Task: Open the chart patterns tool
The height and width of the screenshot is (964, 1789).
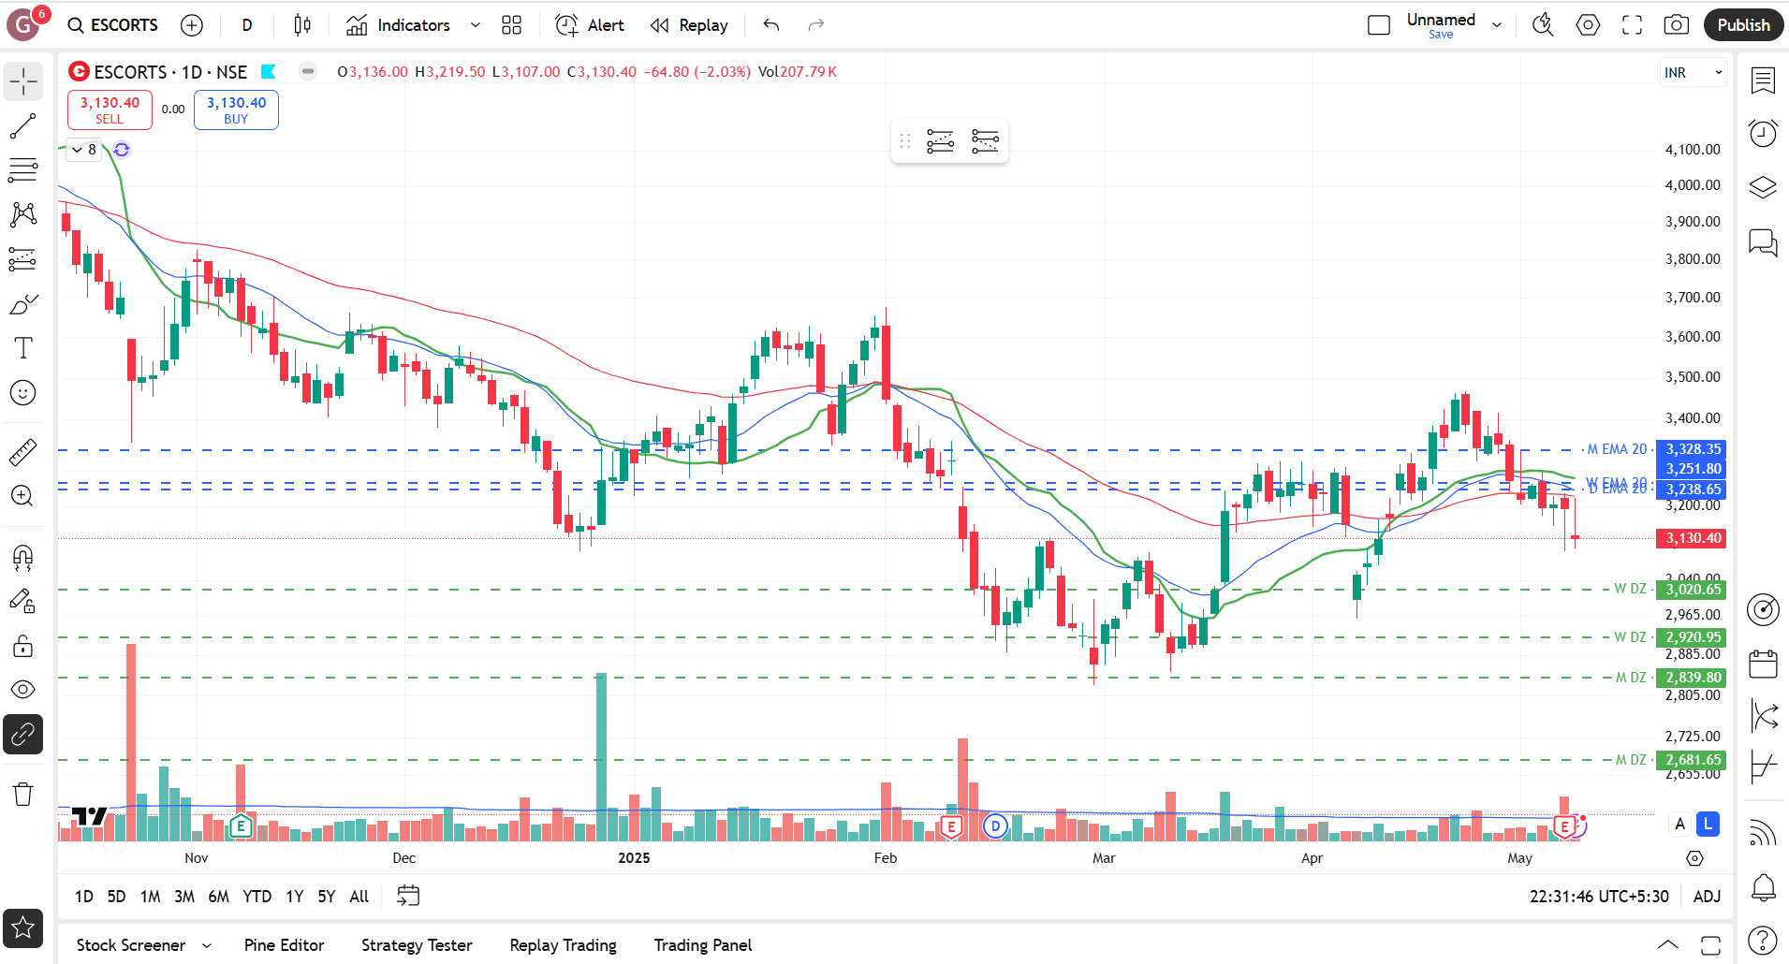Action: click(23, 214)
